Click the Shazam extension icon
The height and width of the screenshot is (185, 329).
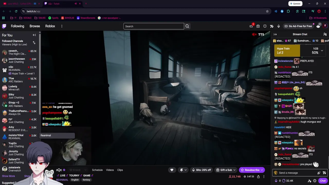click(x=282, y=11)
